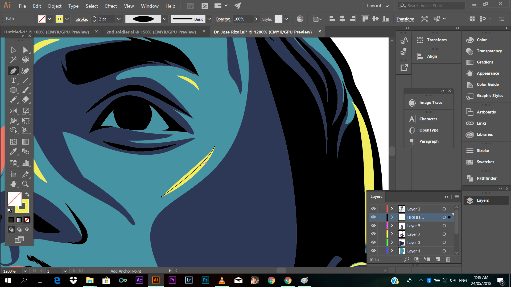Select the Mesh tool
511x287 pixels.
click(13, 142)
